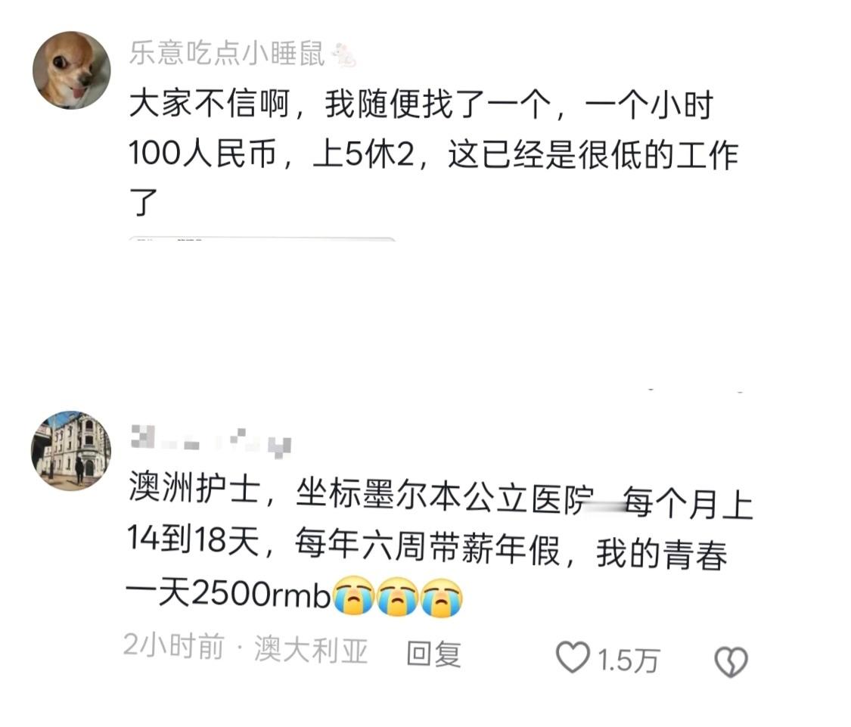
Task: Select the 澳洲护士 comment text
Action: [x=440, y=543]
